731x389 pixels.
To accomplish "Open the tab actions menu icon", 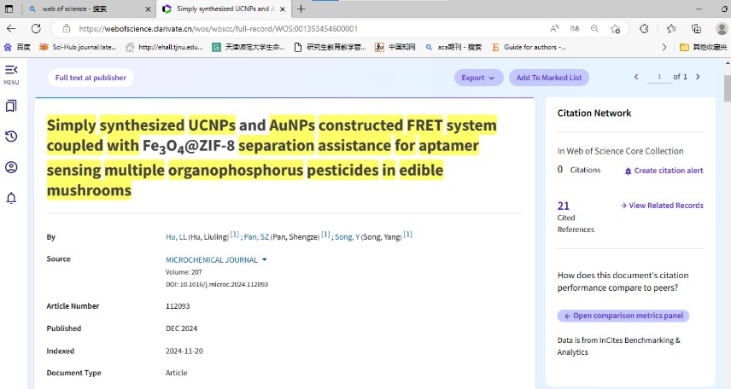I will coord(9,9).
